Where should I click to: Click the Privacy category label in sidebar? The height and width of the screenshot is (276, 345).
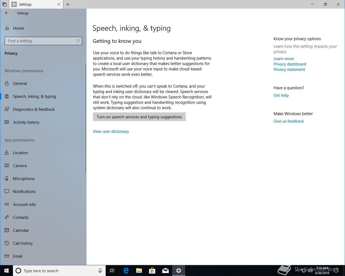(x=11, y=53)
